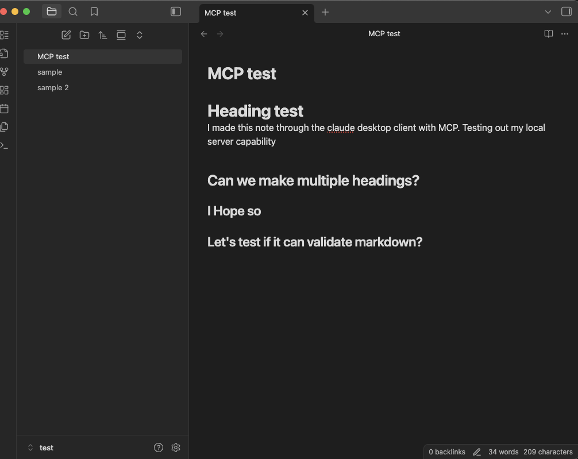
Task: Collapse or expand all folders
Action: (x=139, y=35)
